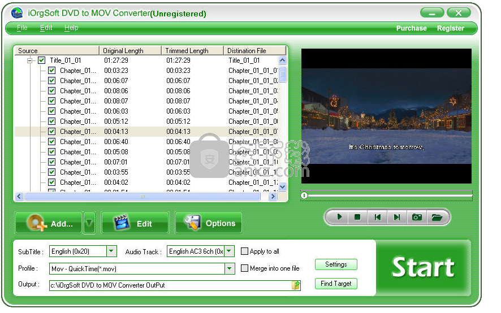The image size is (501, 313).
Task: Uncheck the highlighted 00:04:13 chapter checkbox
Action: 52,131
